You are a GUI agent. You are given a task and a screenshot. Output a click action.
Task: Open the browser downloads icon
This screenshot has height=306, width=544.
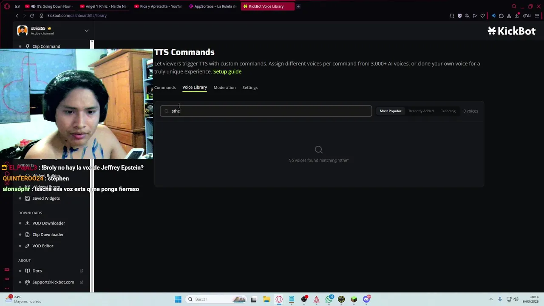(517, 16)
